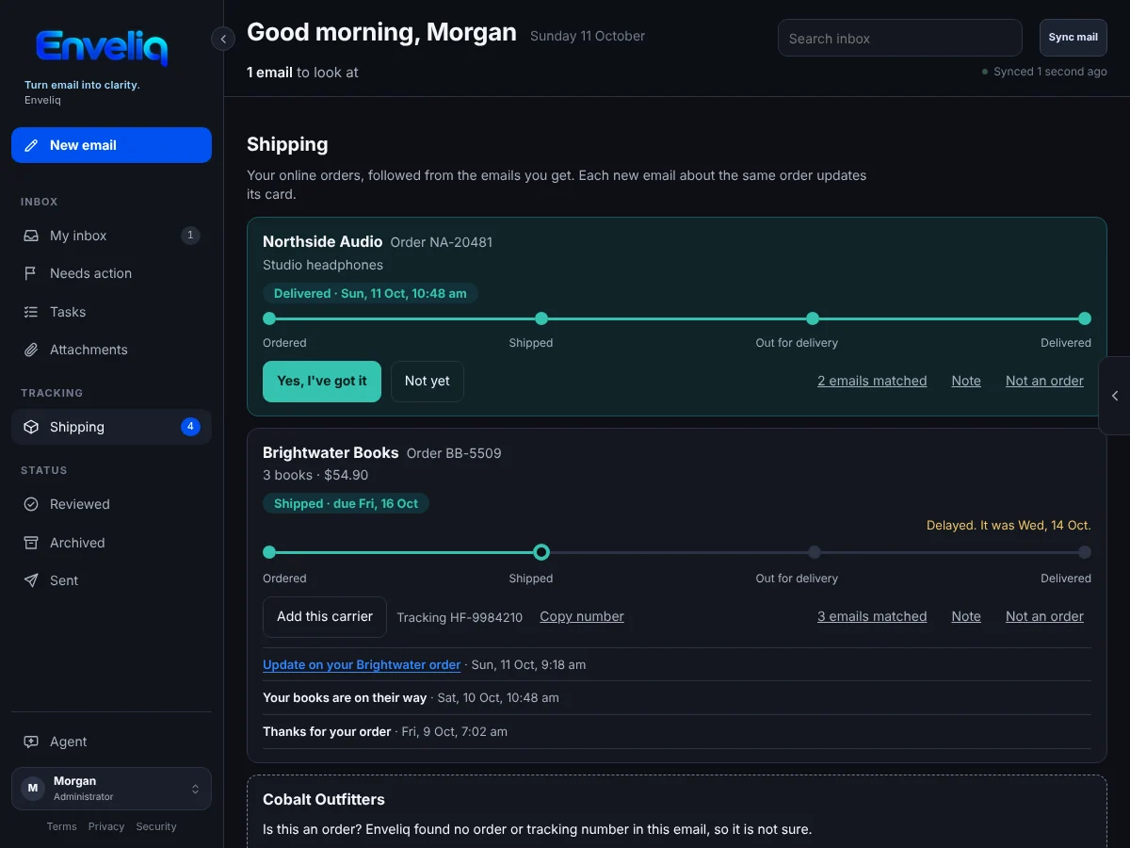1130x848 pixels.
Task: Click the "Shipped · due Fri, 16 Oct" badge
Action: coord(346,503)
